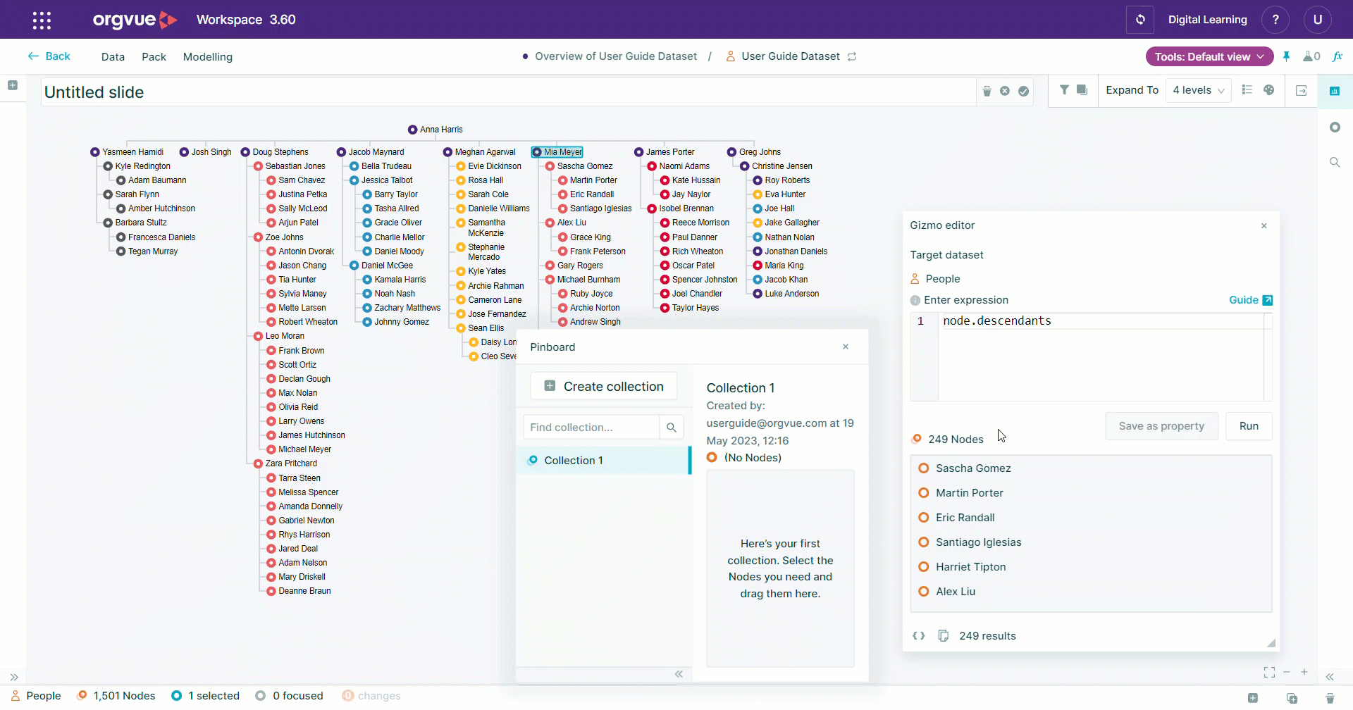Collapse the Pinboard collections pane chevron
Image resolution: width=1353 pixels, height=710 pixels.
[679, 674]
